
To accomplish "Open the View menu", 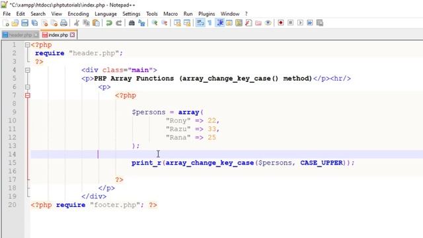I will (57, 14).
